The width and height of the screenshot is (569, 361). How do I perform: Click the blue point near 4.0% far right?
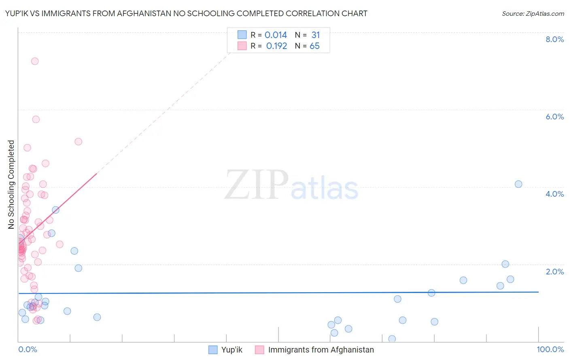(x=518, y=184)
